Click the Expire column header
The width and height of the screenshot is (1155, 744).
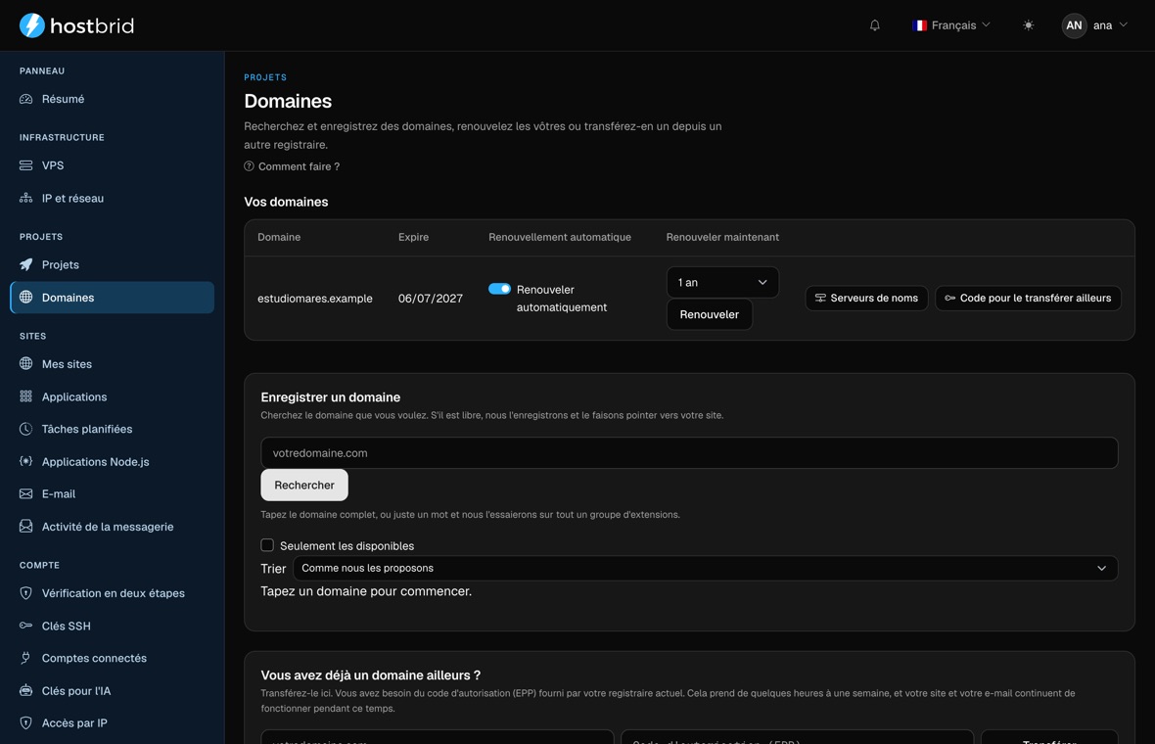413,237
